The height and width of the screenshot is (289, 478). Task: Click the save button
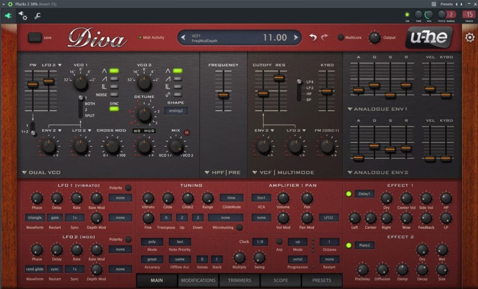click(35, 37)
